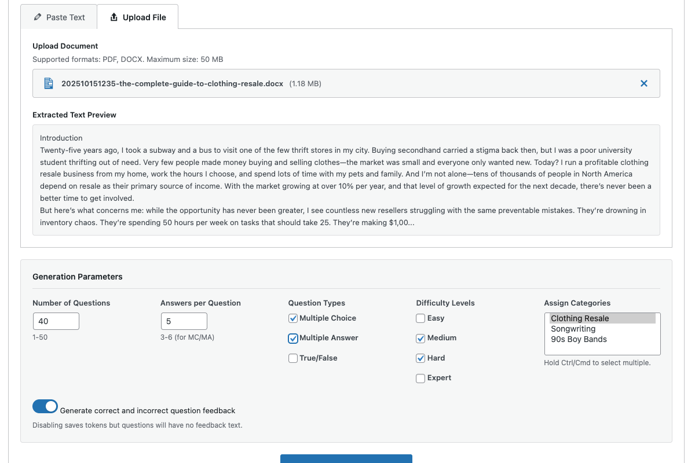Enable True/False question type

[293, 358]
